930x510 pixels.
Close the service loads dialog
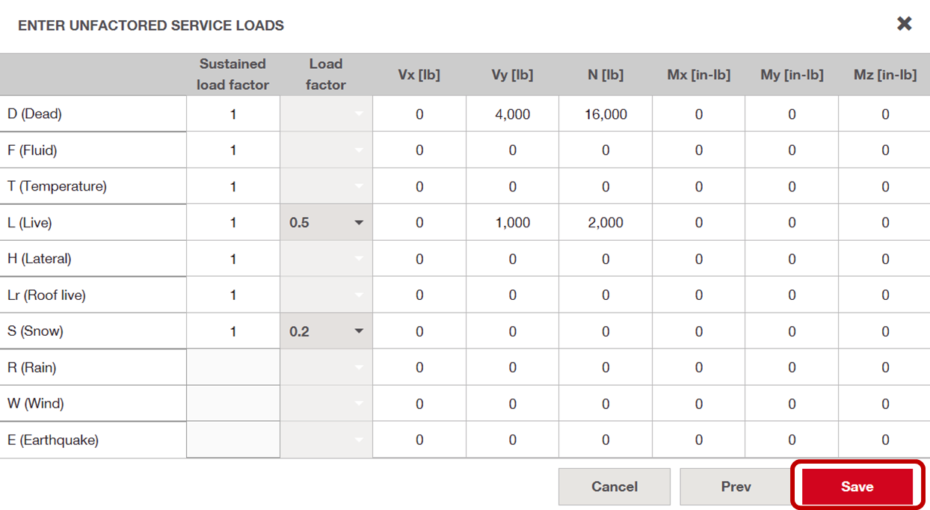click(x=905, y=24)
